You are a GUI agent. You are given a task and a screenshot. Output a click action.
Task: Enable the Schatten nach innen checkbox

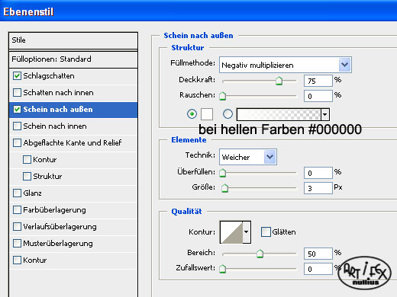pyautogui.click(x=17, y=93)
